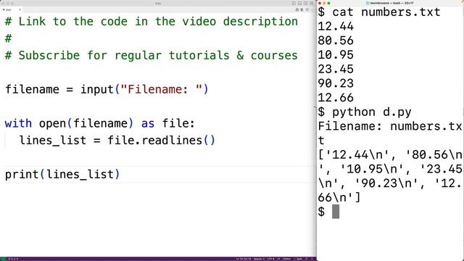Open the notifications bell in status bar
The height and width of the screenshot is (261, 464).
[x=312, y=259]
